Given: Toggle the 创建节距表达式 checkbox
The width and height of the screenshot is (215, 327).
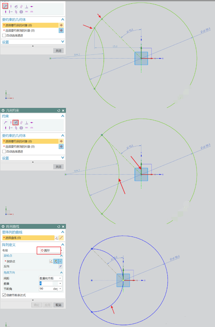Looking at the screenshot, I should coord(4,295).
